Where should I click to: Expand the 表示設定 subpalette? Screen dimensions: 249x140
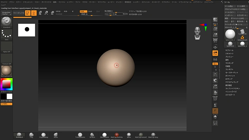(x=229, y=85)
